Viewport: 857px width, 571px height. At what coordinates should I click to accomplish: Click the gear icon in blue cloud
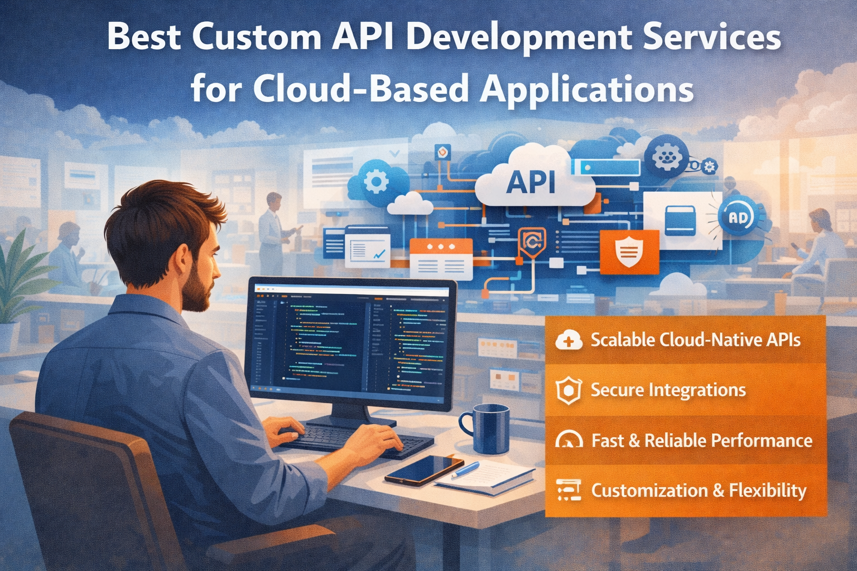(376, 181)
